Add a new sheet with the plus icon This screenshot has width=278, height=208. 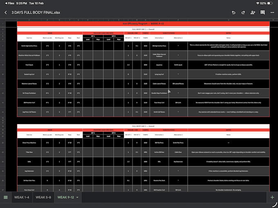tap(272, 197)
